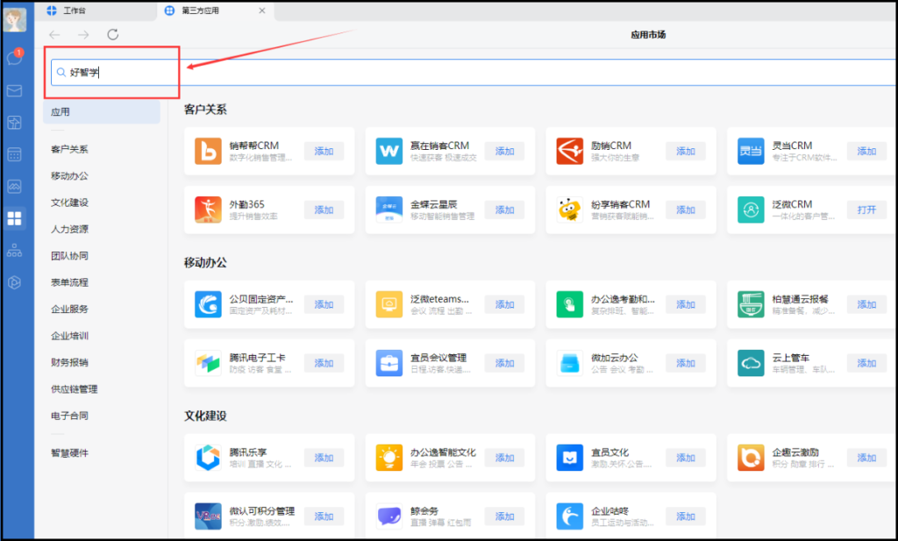Add the 外勤365 app
This screenshot has height=541, width=898.
(324, 210)
